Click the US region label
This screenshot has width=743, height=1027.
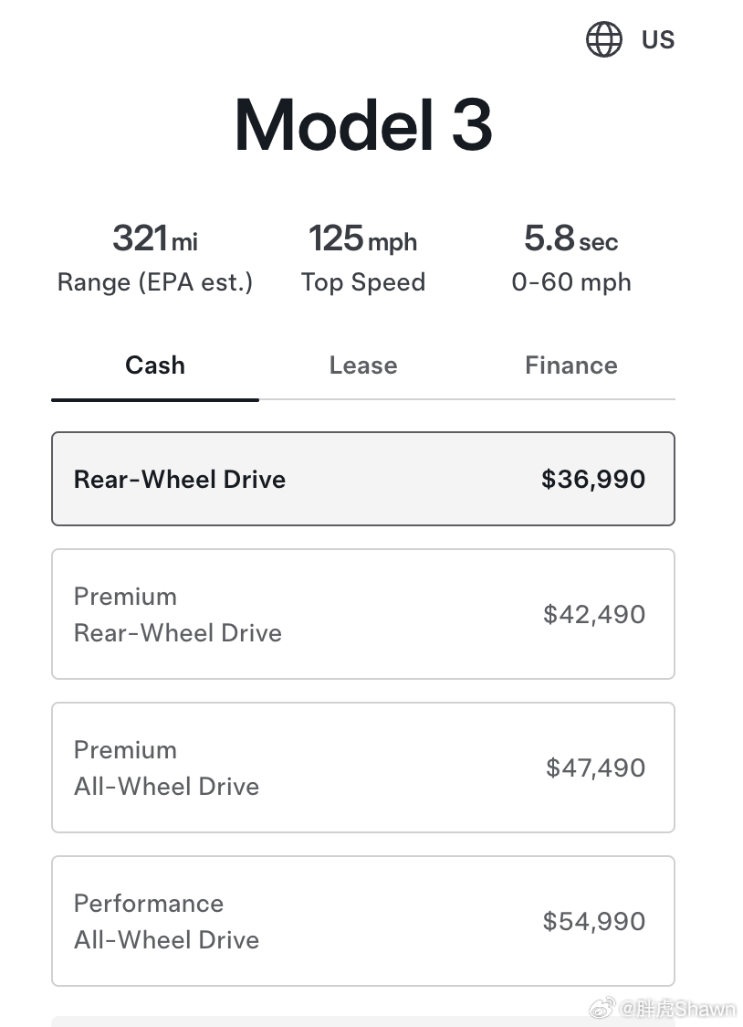pyautogui.click(x=657, y=40)
